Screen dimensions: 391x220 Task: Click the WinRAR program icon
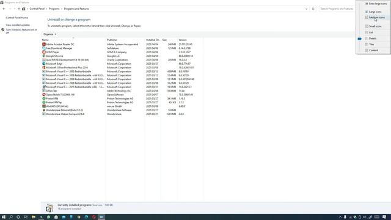click(x=44, y=106)
